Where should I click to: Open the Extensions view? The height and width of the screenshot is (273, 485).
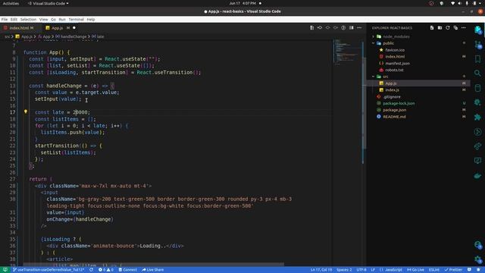[478, 117]
